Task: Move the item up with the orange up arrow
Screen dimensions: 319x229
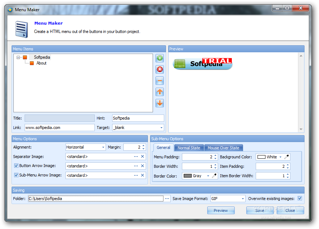Action: [160, 92]
